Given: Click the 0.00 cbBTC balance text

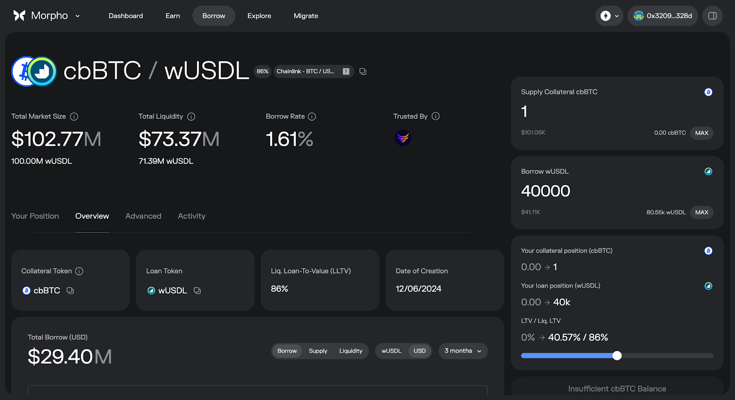Looking at the screenshot, I should coord(670,133).
